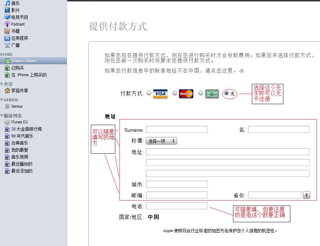The width and height of the screenshot is (320, 246).
Task: Open Home Sharing (家庭共享) icon
Action: tap(7, 91)
